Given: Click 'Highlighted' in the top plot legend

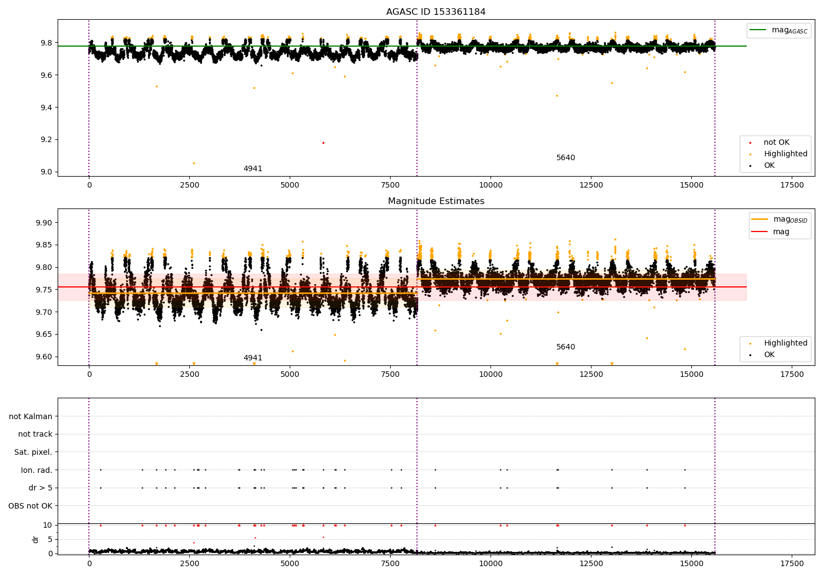Looking at the screenshot, I should click(785, 154).
